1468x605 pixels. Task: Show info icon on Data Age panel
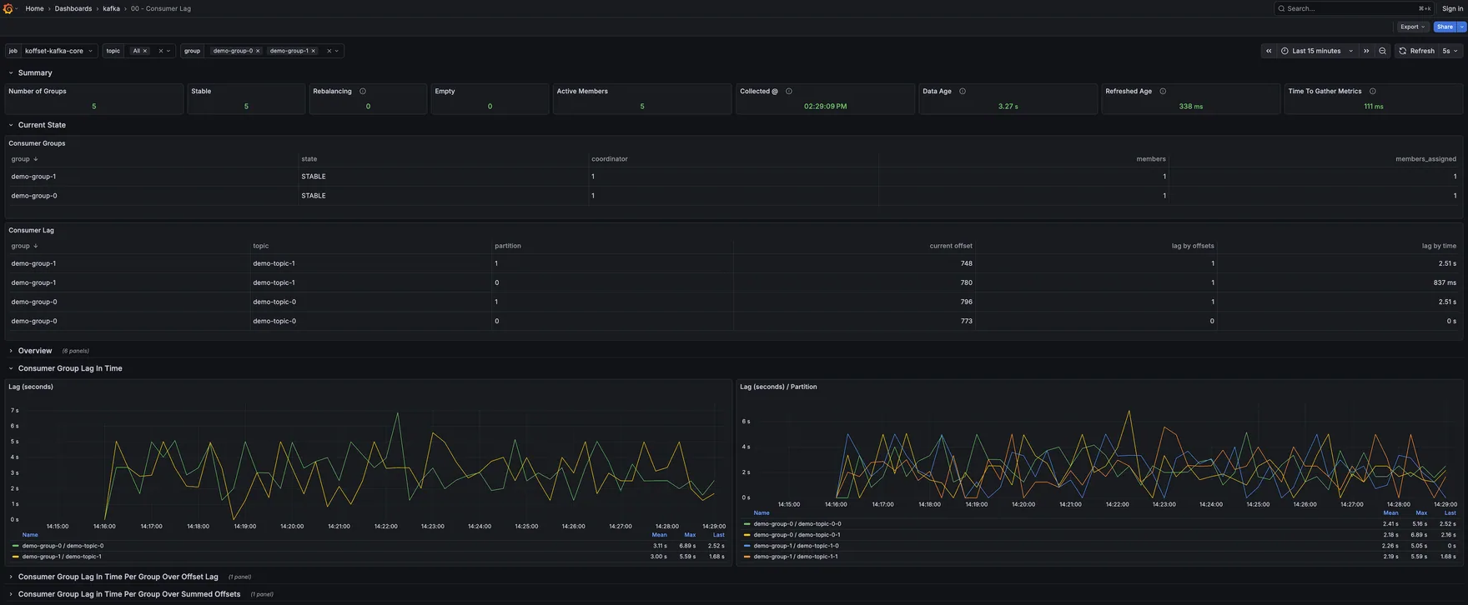click(963, 91)
